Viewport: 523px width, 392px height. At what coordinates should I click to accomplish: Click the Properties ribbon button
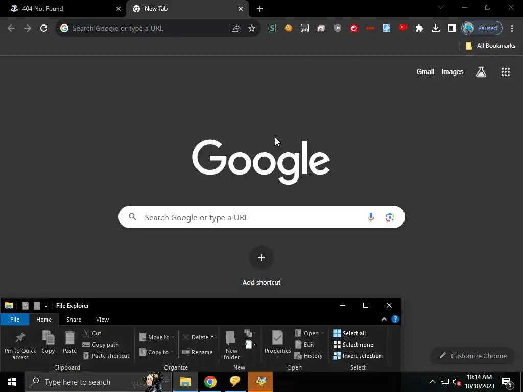pos(277,345)
